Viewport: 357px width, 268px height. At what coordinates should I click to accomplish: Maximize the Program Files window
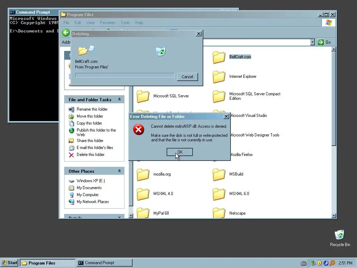point(326,15)
